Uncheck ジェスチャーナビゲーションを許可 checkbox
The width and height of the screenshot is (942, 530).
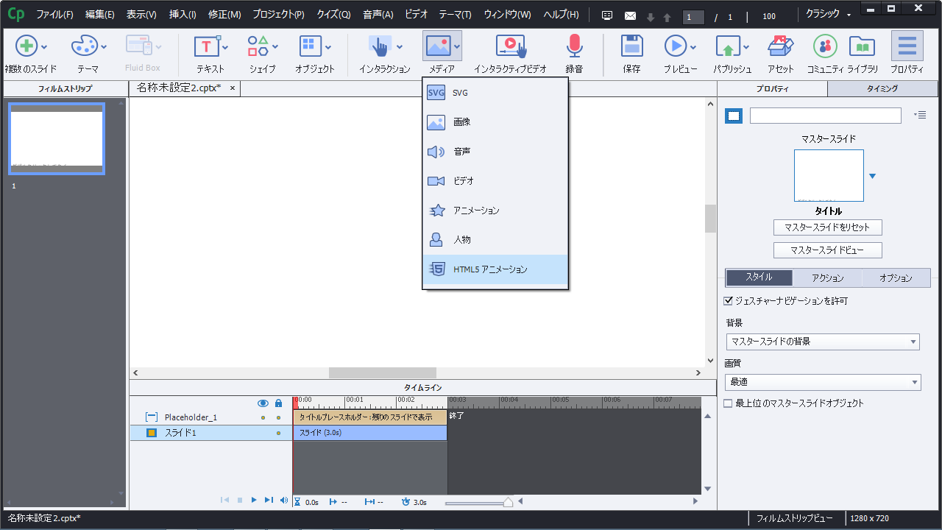(729, 301)
